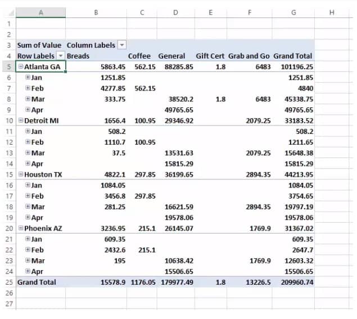Open the Row Labels filter dropdown

click(61, 56)
